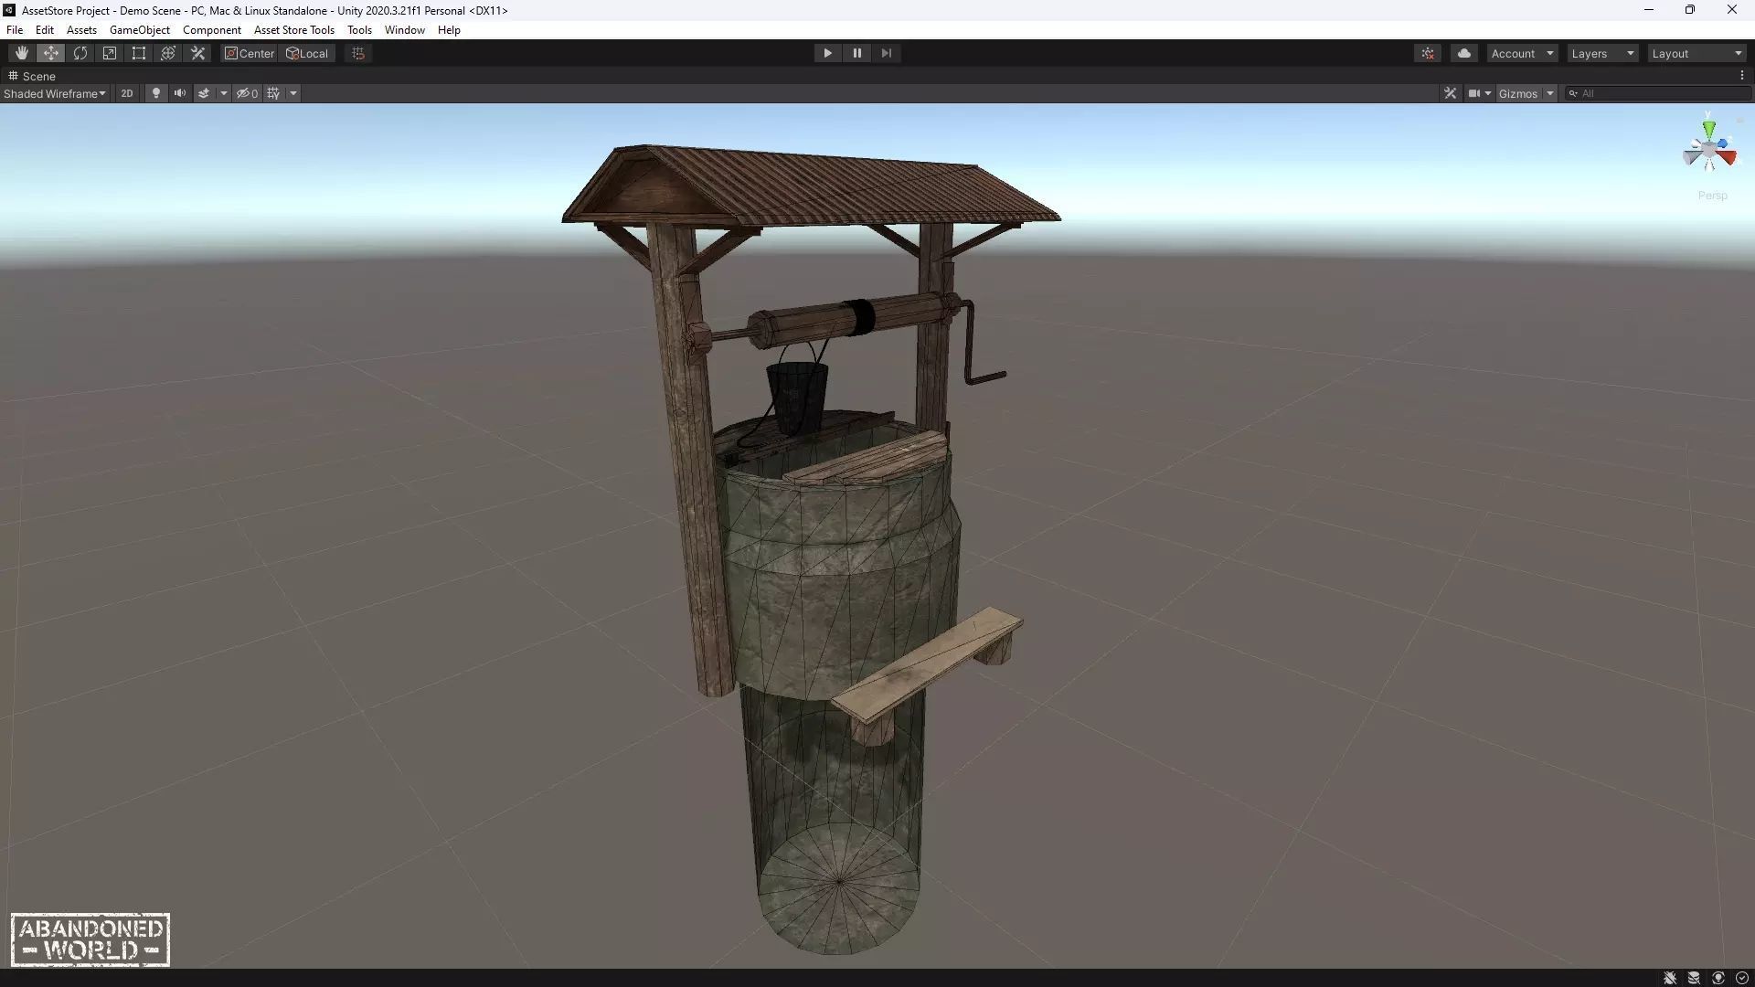Open scene view component tools icon
The height and width of the screenshot is (987, 1755).
click(x=1450, y=93)
